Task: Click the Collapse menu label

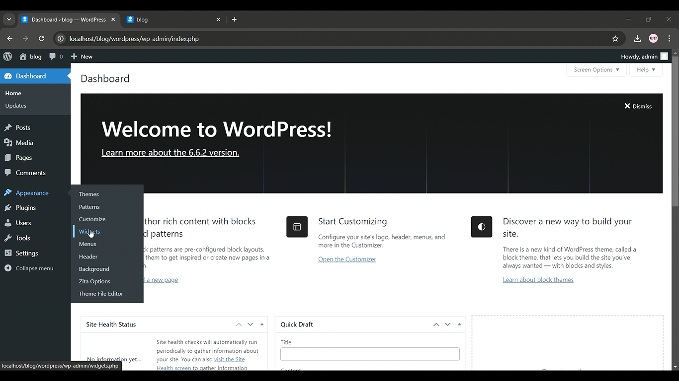Action: 34,268
